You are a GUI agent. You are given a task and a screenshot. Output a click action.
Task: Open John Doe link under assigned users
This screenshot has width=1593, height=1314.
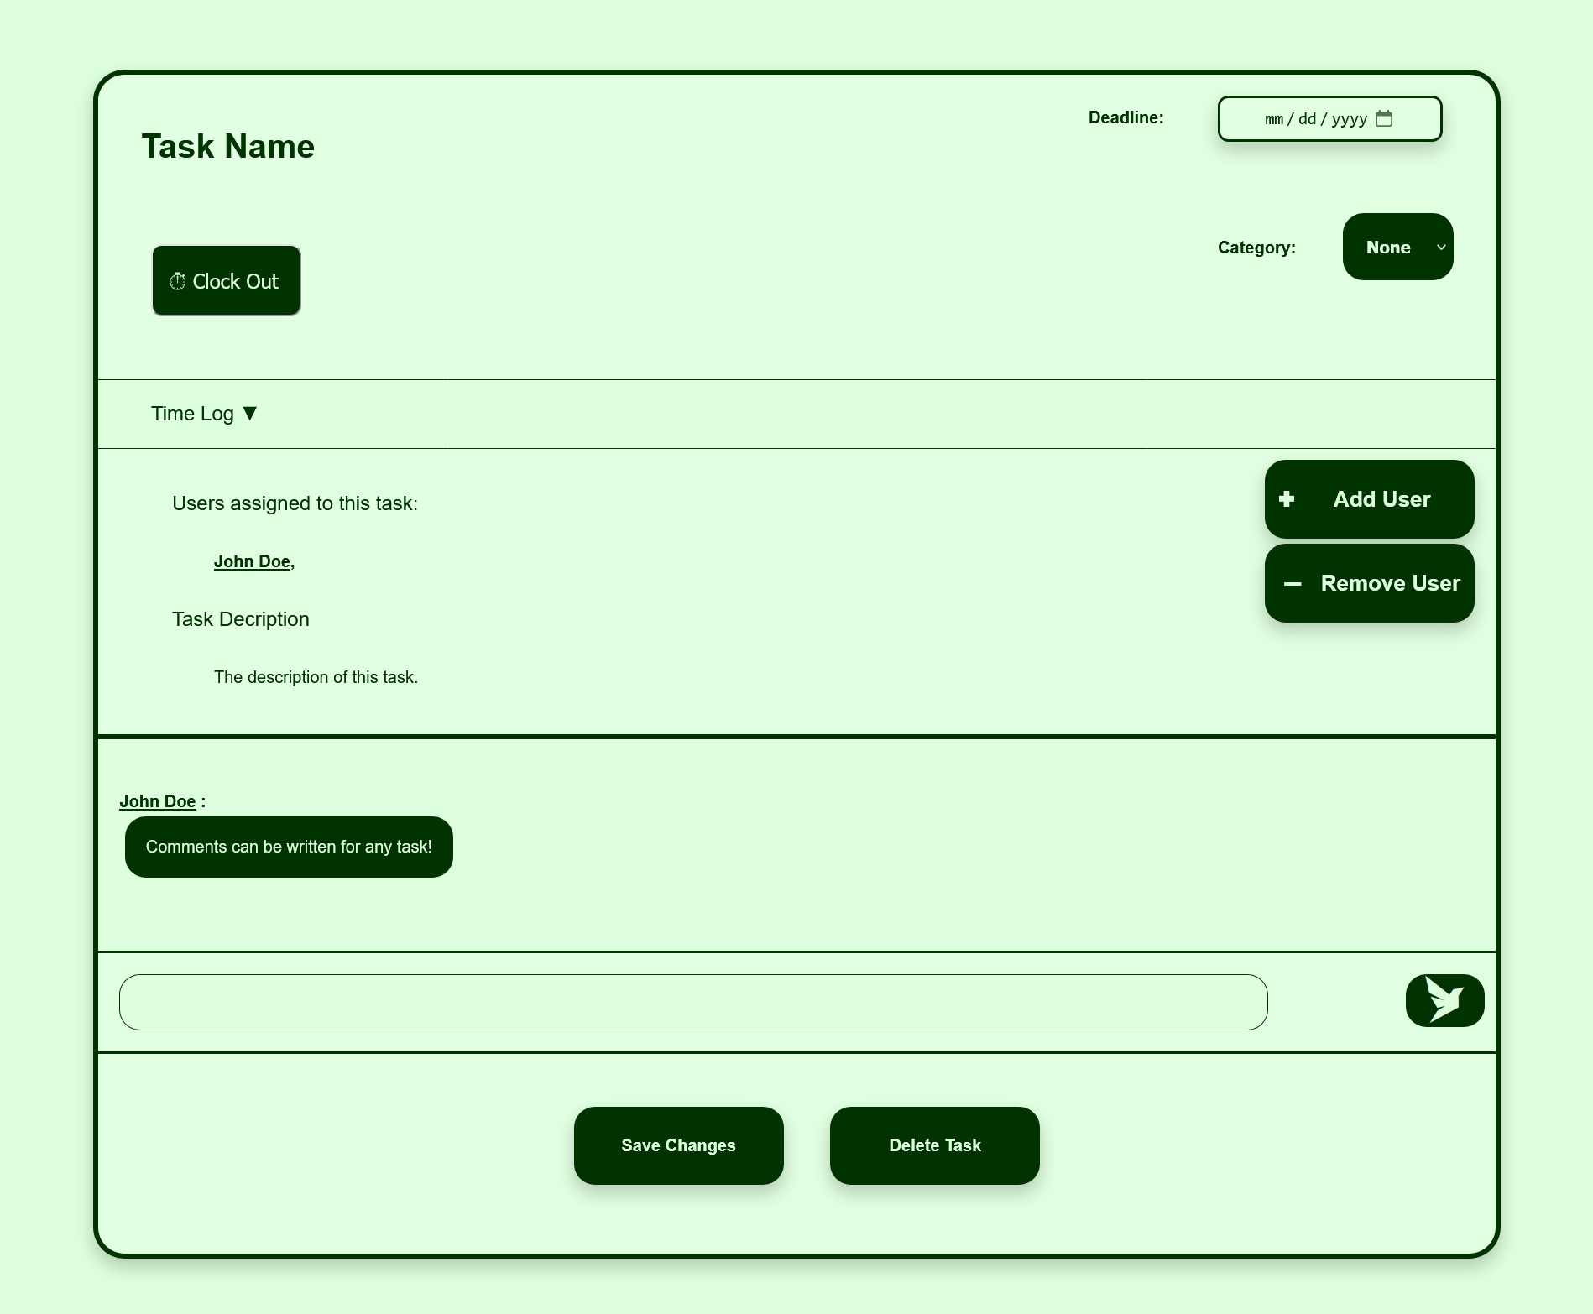(252, 561)
